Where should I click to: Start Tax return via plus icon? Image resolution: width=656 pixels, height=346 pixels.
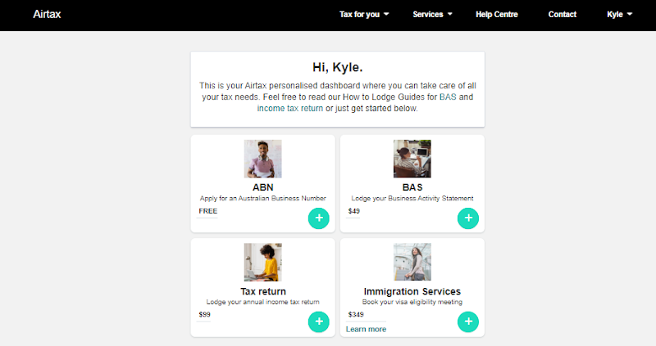[319, 321]
